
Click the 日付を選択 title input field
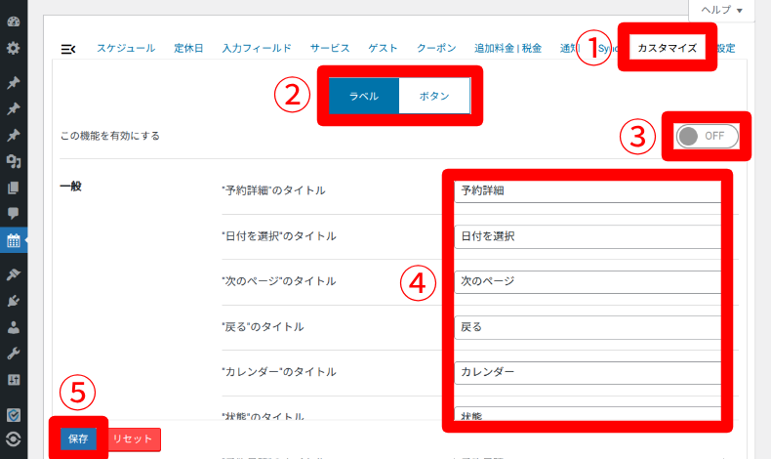tap(588, 236)
